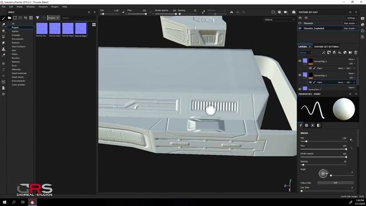
Task: Select the Material picker tool
Action: [3, 55]
